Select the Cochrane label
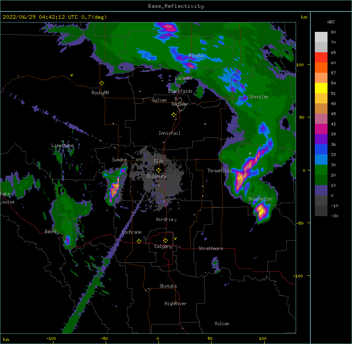 [x=131, y=232]
